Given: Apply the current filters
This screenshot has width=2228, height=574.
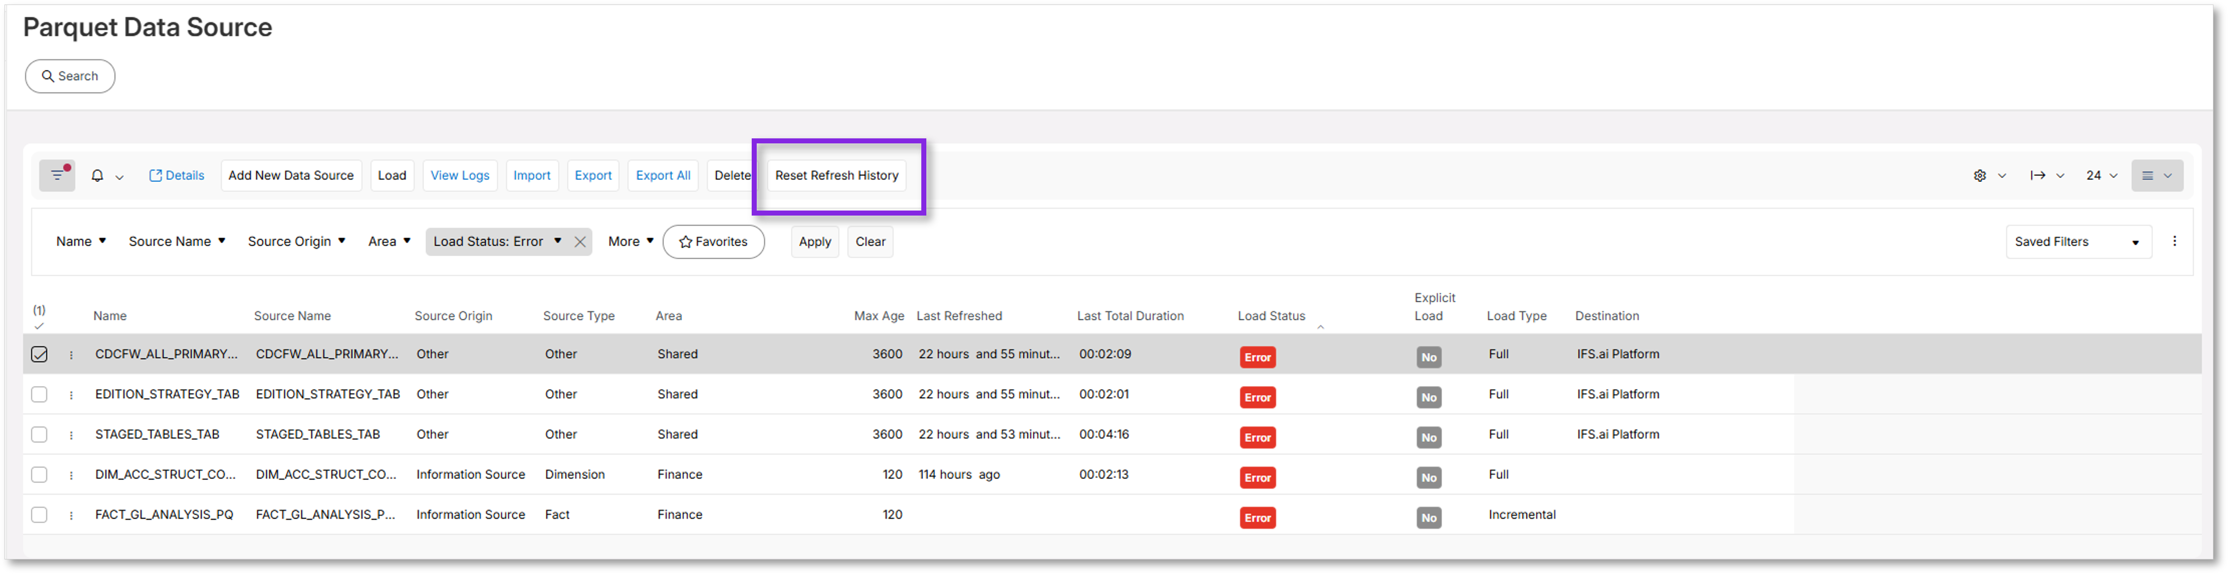Looking at the screenshot, I should pos(815,242).
